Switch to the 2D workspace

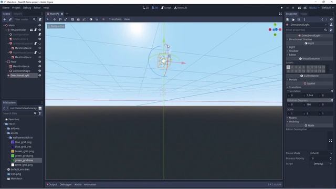click(146, 8)
